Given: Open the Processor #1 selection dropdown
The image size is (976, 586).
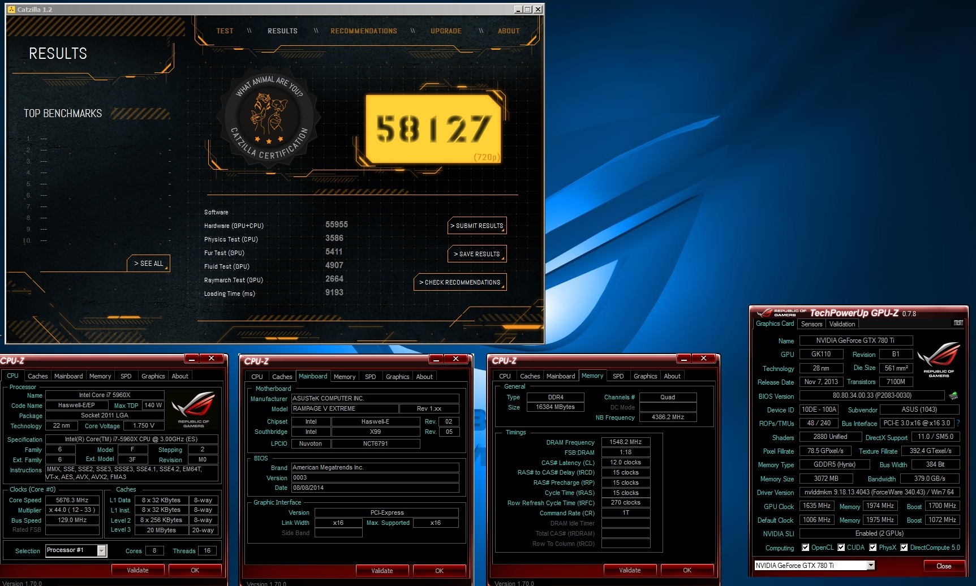Looking at the screenshot, I should [102, 550].
